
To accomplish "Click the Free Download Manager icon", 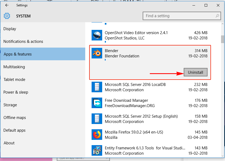I will tap(97, 103).
